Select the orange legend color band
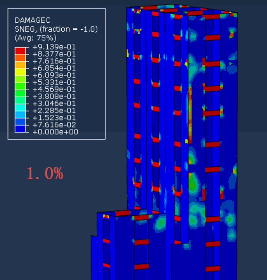This screenshot has width=267, height=280. 20,58
